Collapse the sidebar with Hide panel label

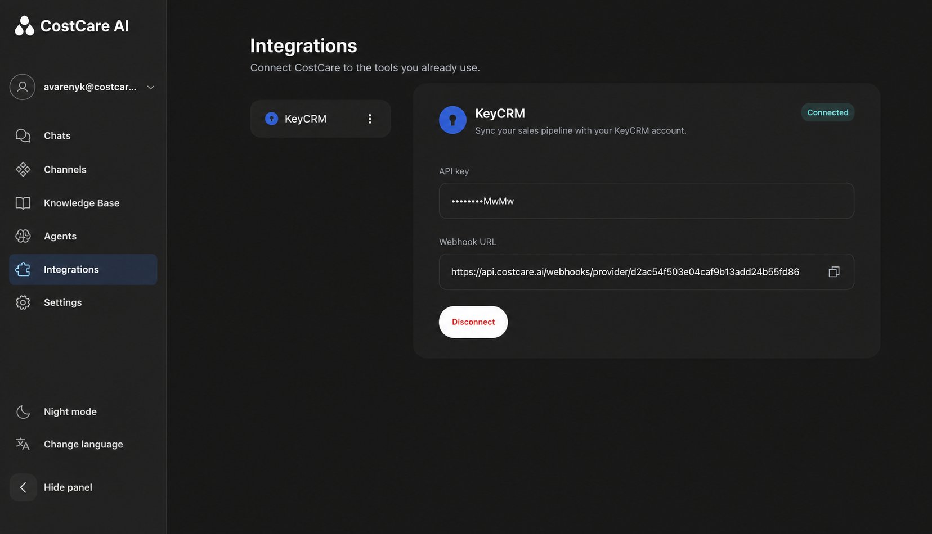click(x=68, y=487)
